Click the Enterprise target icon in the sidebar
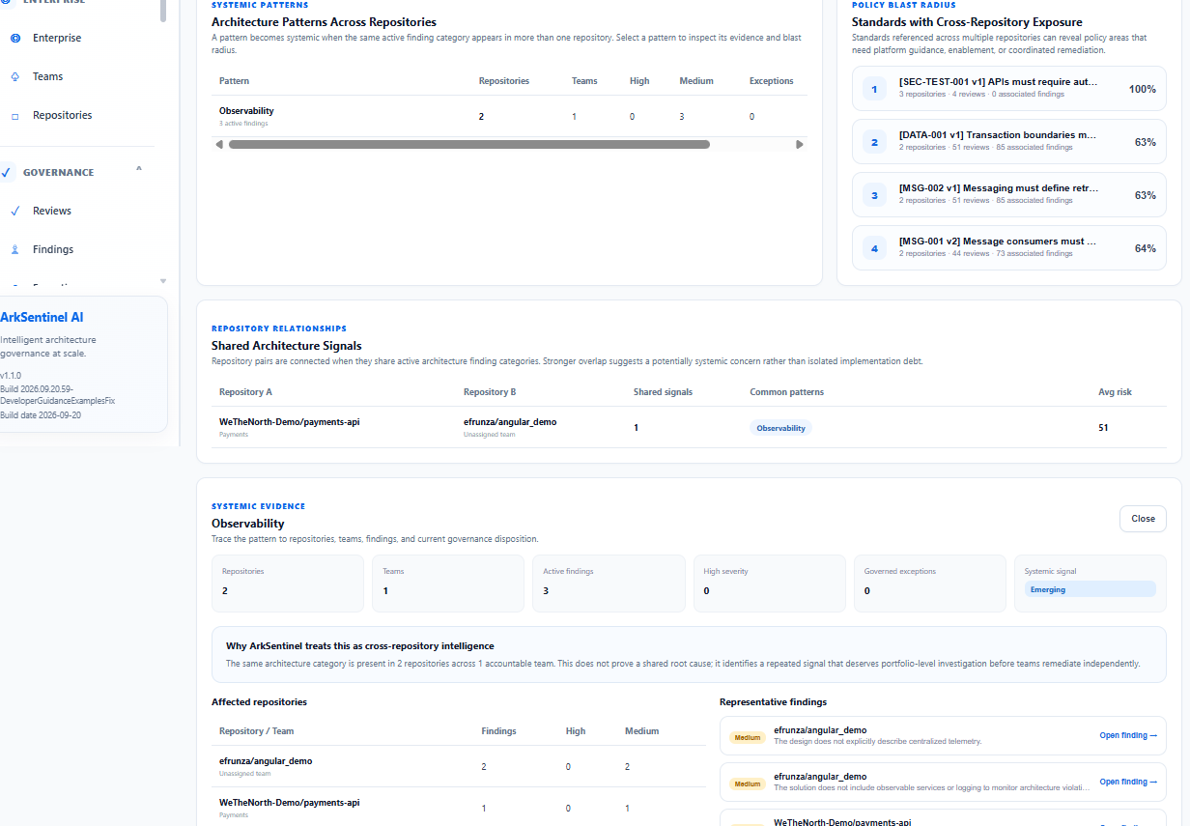The image size is (1190, 826). (x=14, y=38)
